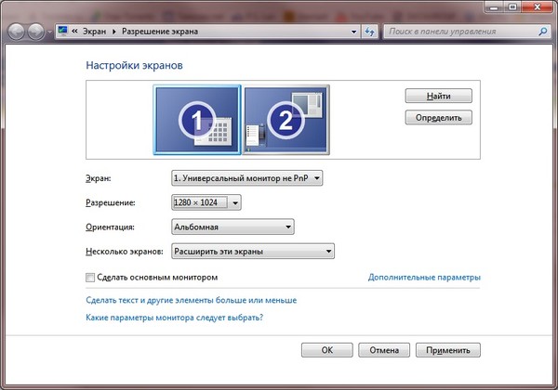Go back with the Back arrow
Screen dimensions: 558x390
(x=16, y=32)
